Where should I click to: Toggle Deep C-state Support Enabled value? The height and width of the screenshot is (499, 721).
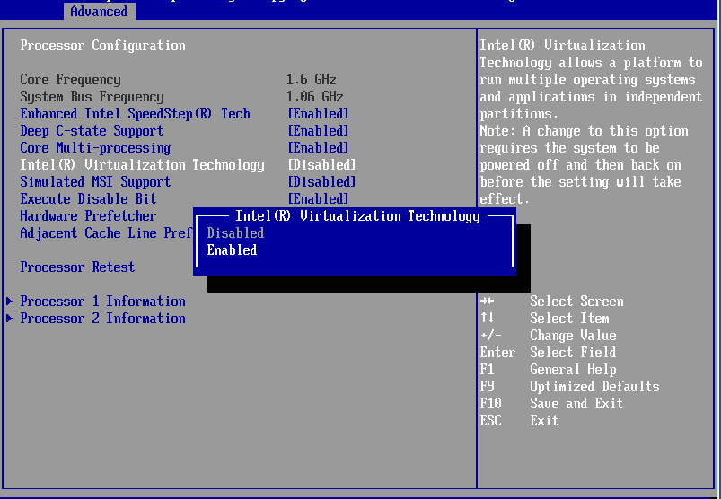click(x=318, y=131)
